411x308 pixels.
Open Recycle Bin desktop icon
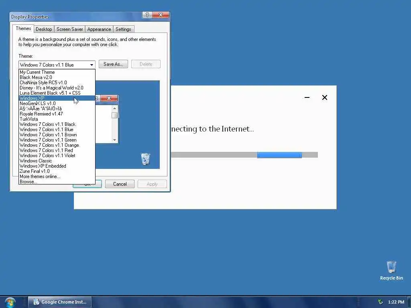pos(391,271)
